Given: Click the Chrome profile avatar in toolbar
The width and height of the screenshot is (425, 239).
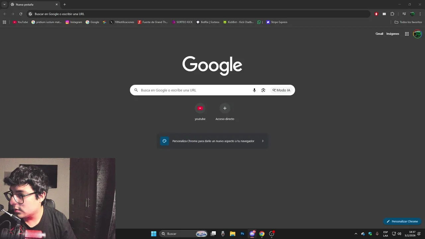Looking at the screenshot, I should [x=412, y=14].
